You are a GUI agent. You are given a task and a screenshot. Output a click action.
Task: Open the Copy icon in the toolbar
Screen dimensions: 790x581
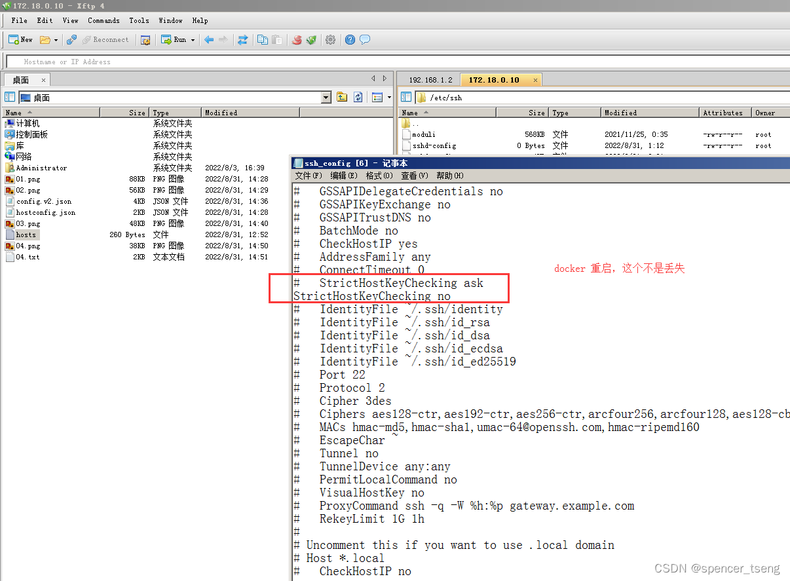point(262,39)
